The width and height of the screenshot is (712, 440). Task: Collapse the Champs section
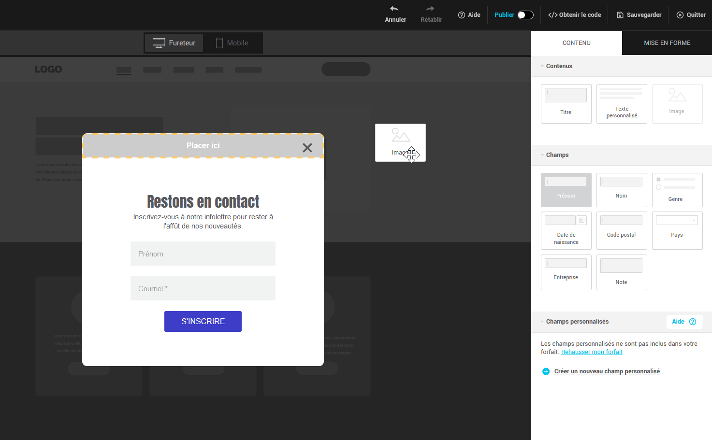542,155
